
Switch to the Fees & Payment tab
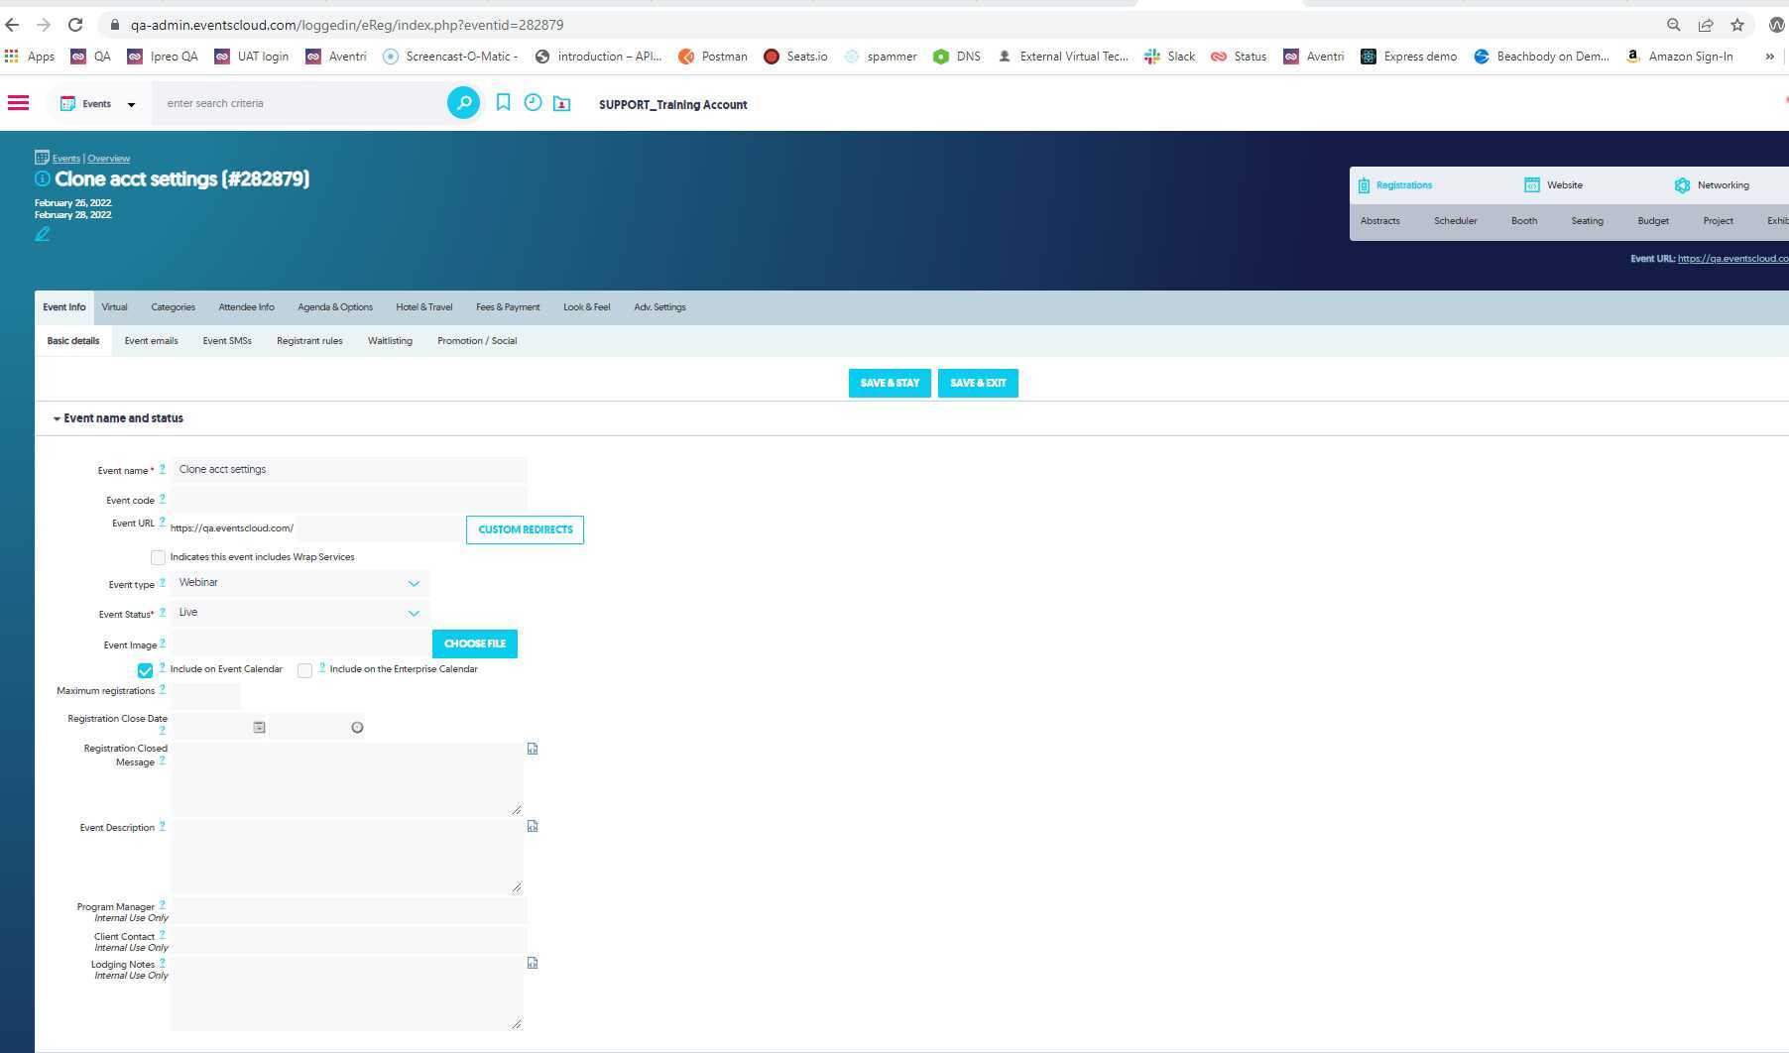coord(508,307)
